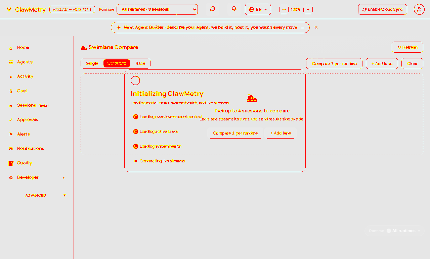
Task: Click + Add lane in the empty state
Action: pyautogui.click(x=281, y=133)
